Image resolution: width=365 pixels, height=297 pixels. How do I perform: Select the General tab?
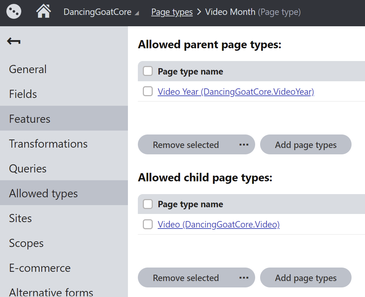coord(64,69)
